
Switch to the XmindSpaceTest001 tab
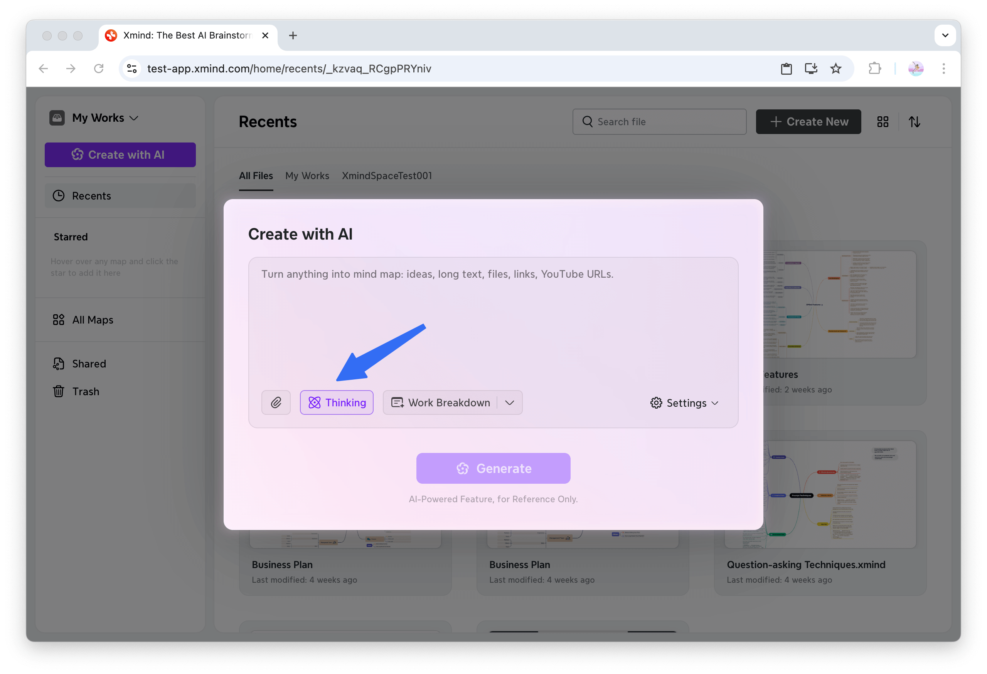386,176
